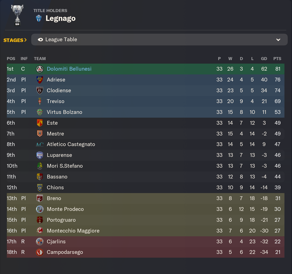The width and height of the screenshot is (292, 274).
Task: Open the Legnago club name link
Action: click(x=60, y=18)
